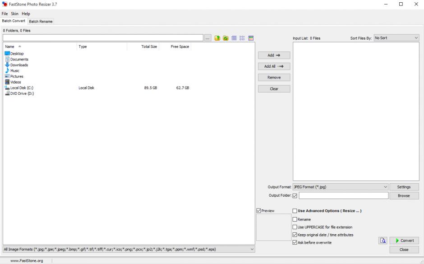This screenshot has width=424, height=264.
Task: Click the Remove button
Action: coord(274,77)
